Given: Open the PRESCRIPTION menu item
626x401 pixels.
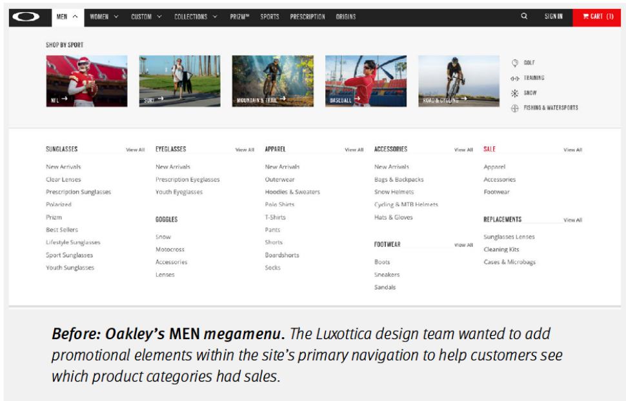Looking at the screenshot, I should 307,17.
